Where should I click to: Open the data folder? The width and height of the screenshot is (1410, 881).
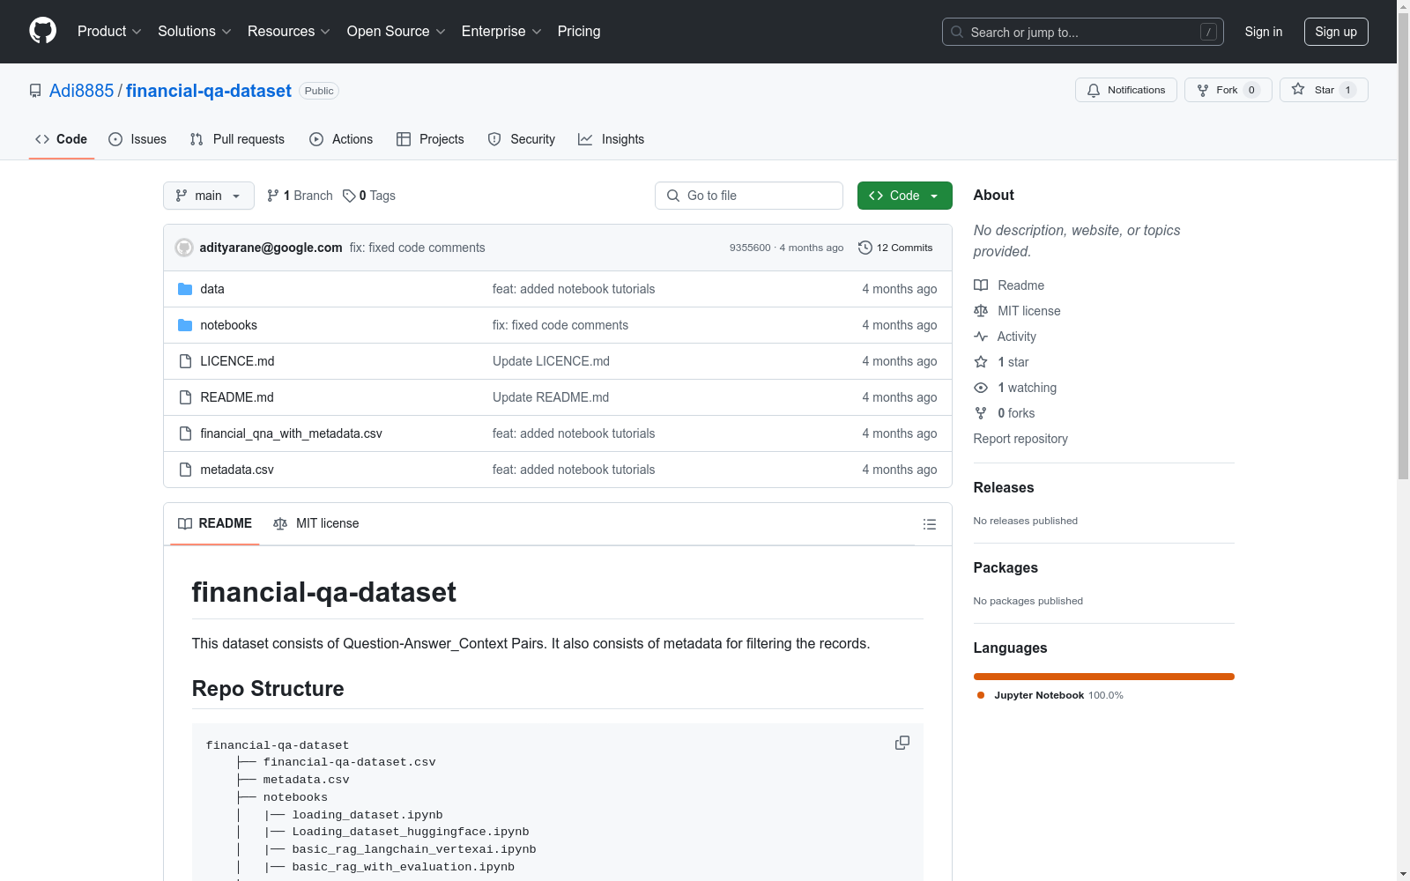tap(211, 289)
